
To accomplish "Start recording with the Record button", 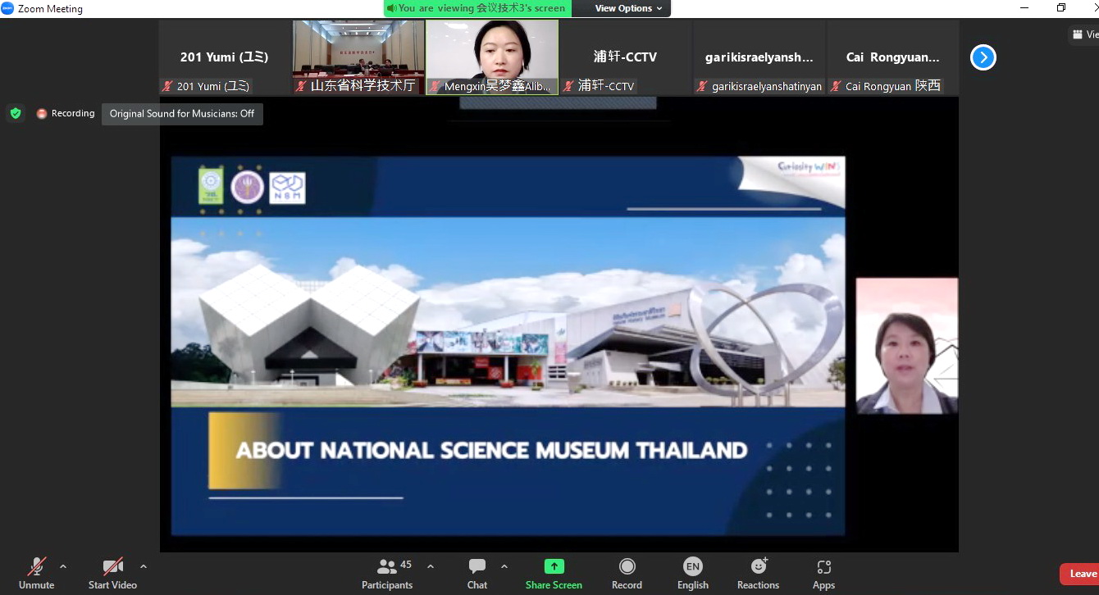I will click(627, 567).
